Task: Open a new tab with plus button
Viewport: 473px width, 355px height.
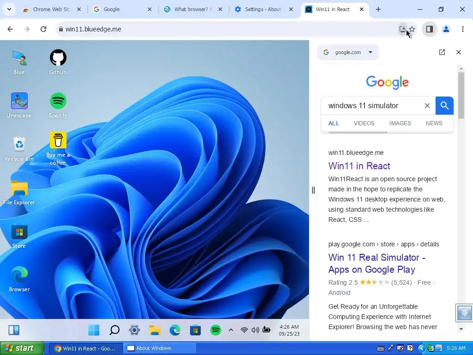Action: [x=378, y=9]
